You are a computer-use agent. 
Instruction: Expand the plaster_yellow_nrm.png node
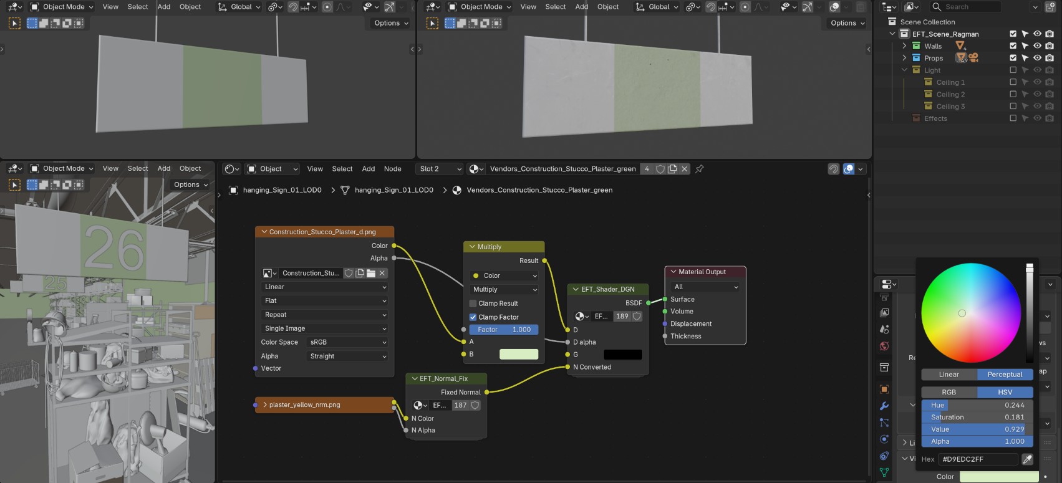(x=265, y=405)
